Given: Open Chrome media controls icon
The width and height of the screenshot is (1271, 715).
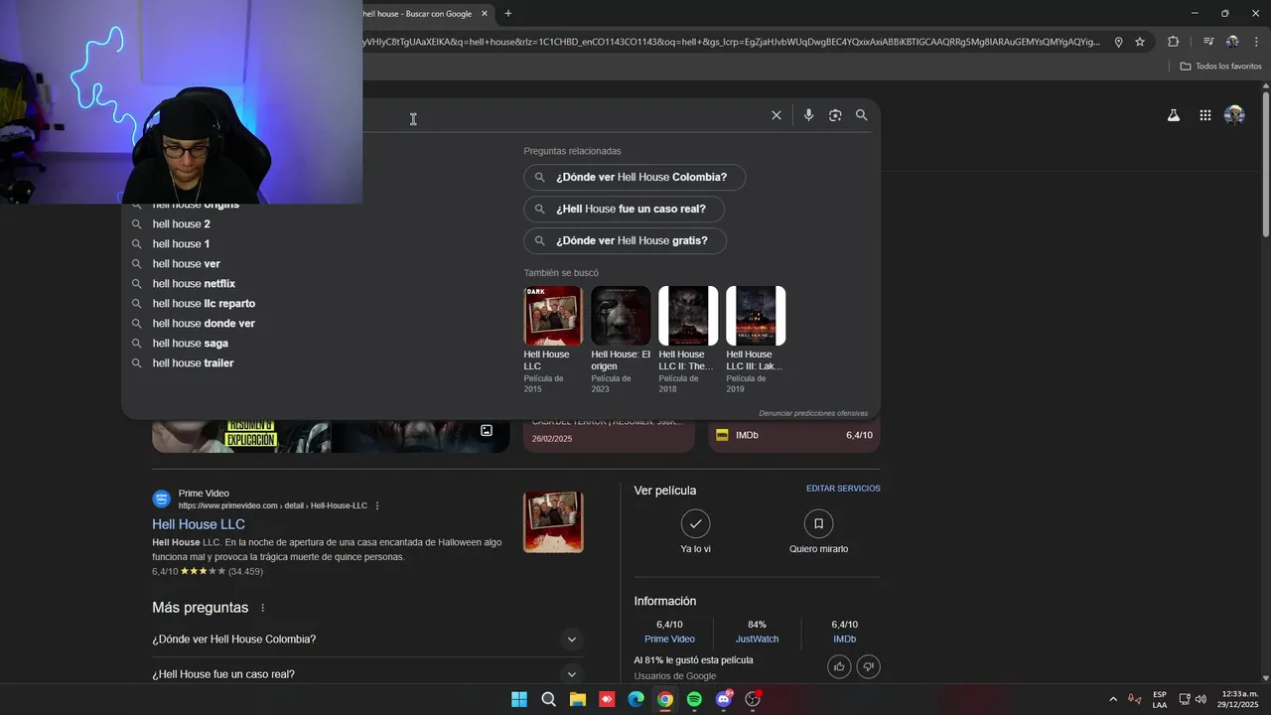Looking at the screenshot, I should (x=1208, y=42).
